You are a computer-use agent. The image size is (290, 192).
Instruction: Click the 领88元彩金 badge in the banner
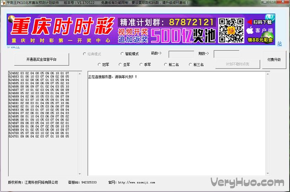(x=260, y=40)
